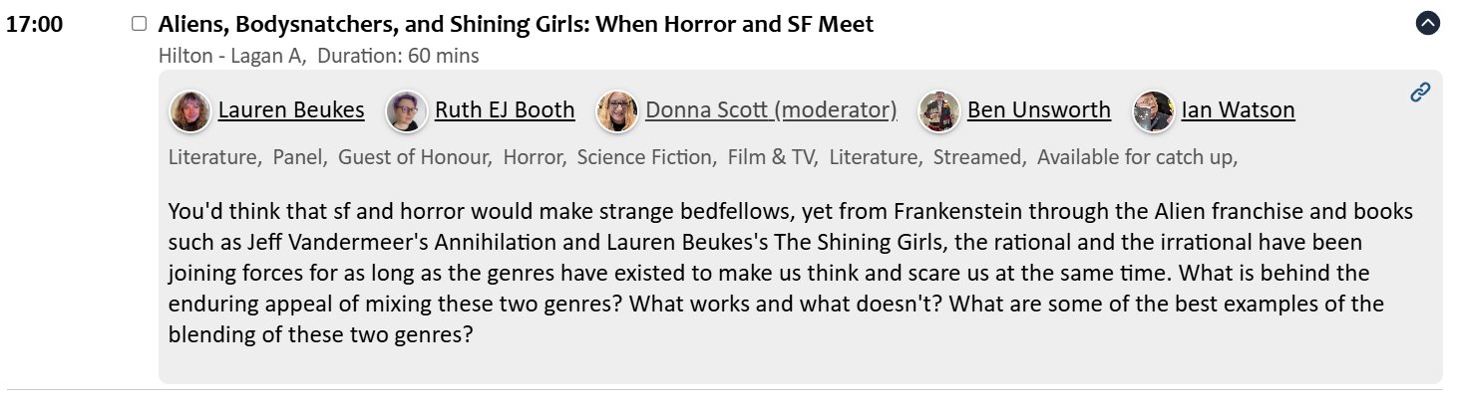Click Ruth EJ Booth's avatar
This screenshot has height=408, width=1458.
406,110
